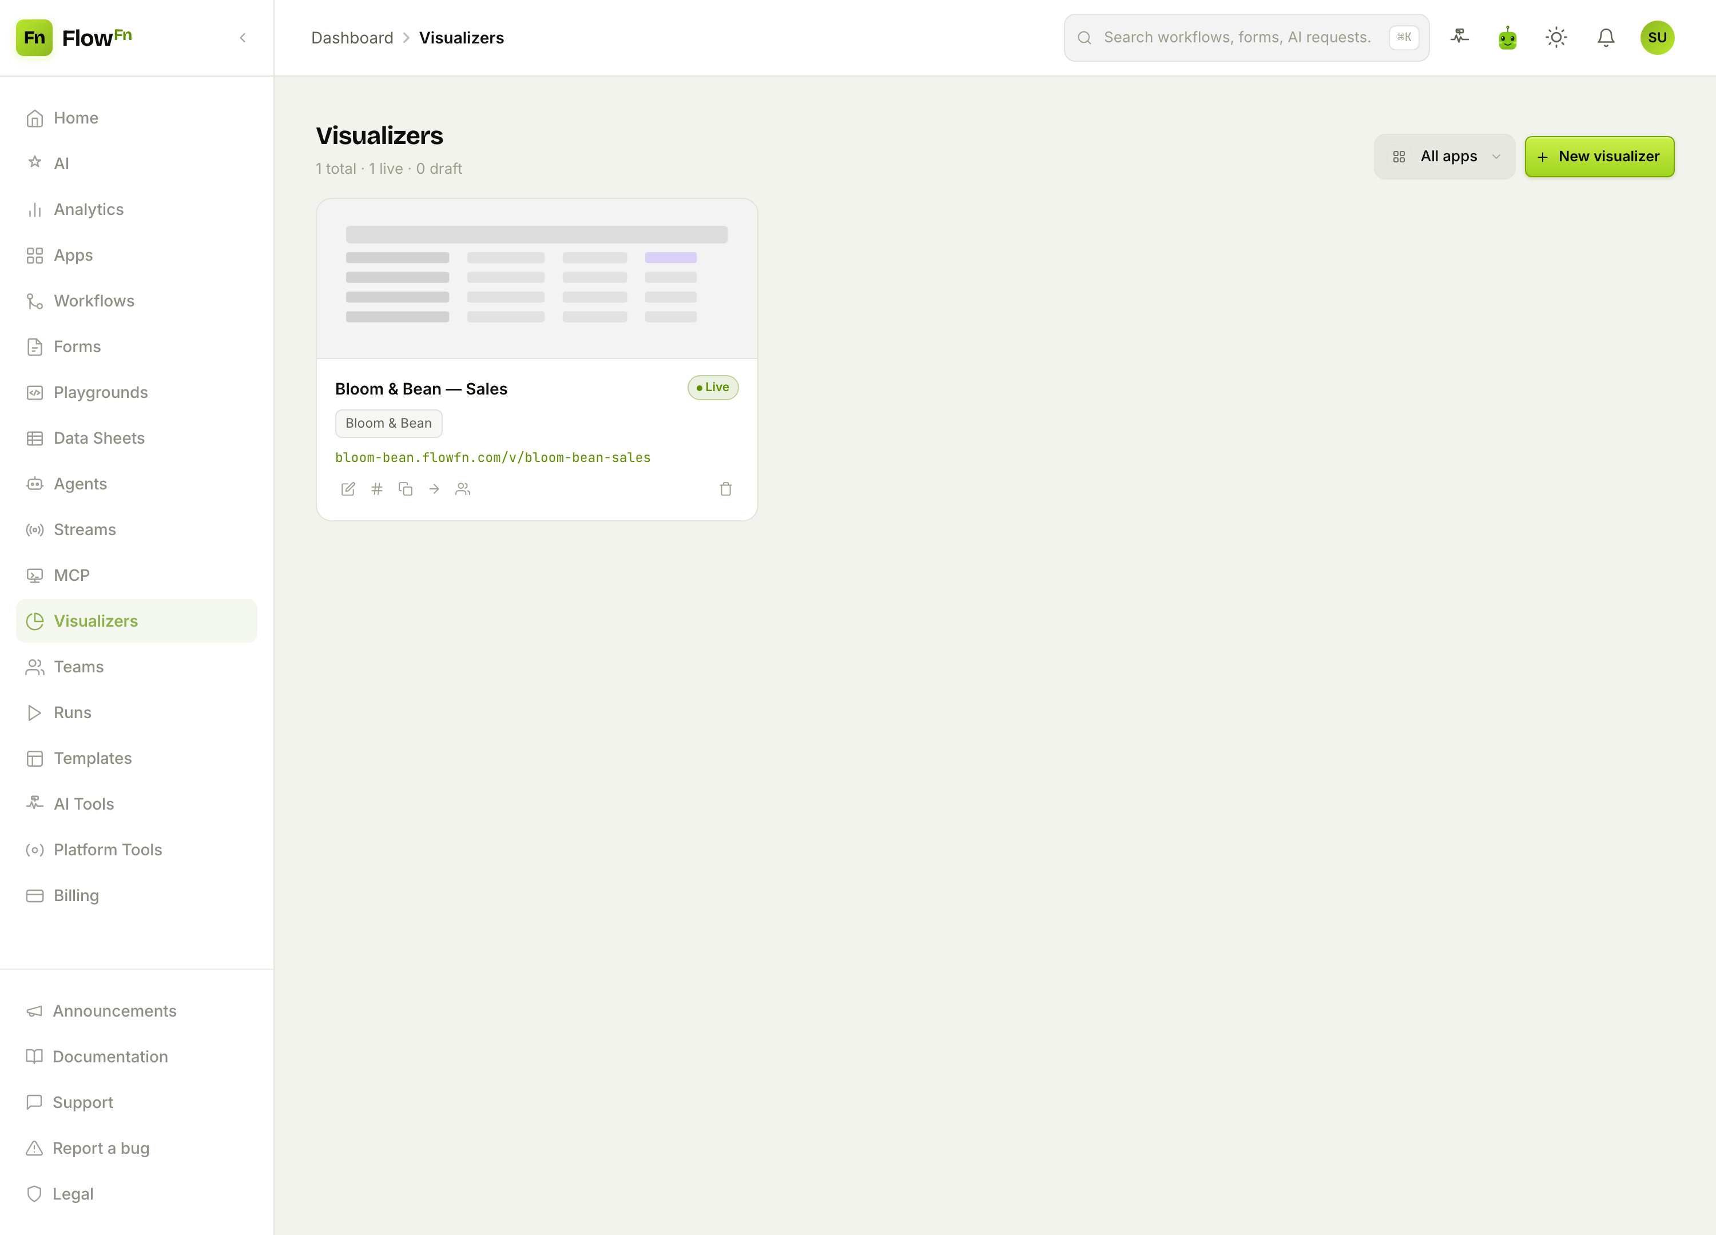Open bloom-bean.flowfn.com visualizer URL link
The image size is (1716, 1235).
pyautogui.click(x=492, y=457)
